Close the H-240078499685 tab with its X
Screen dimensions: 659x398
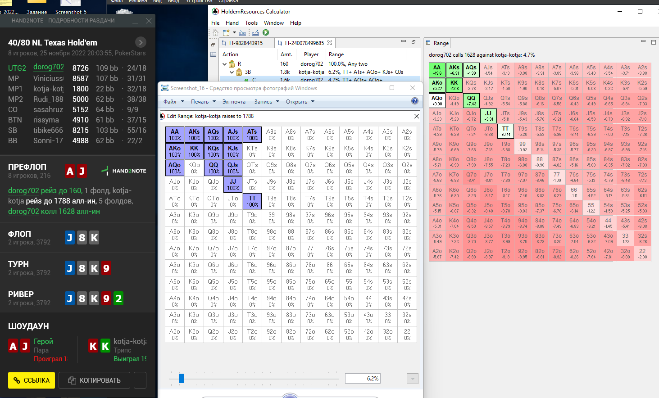330,43
